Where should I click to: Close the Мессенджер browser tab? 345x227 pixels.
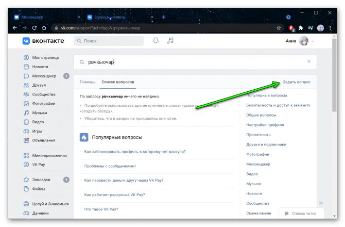79,17
